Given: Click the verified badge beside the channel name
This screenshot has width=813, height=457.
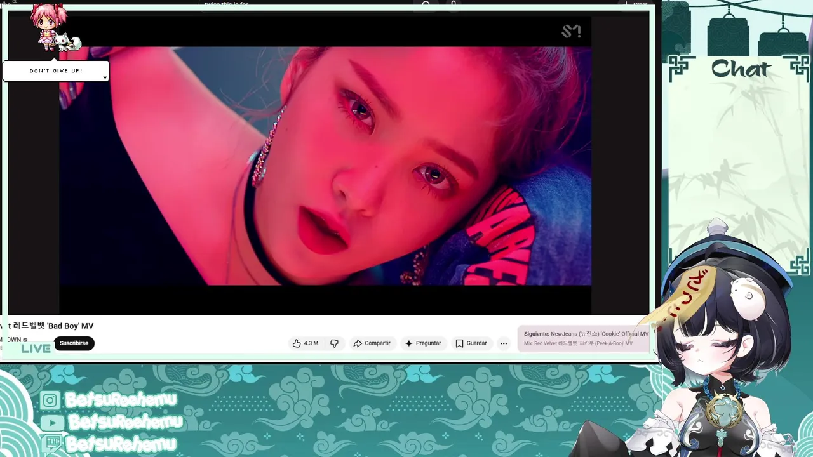Looking at the screenshot, I should click(25, 340).
